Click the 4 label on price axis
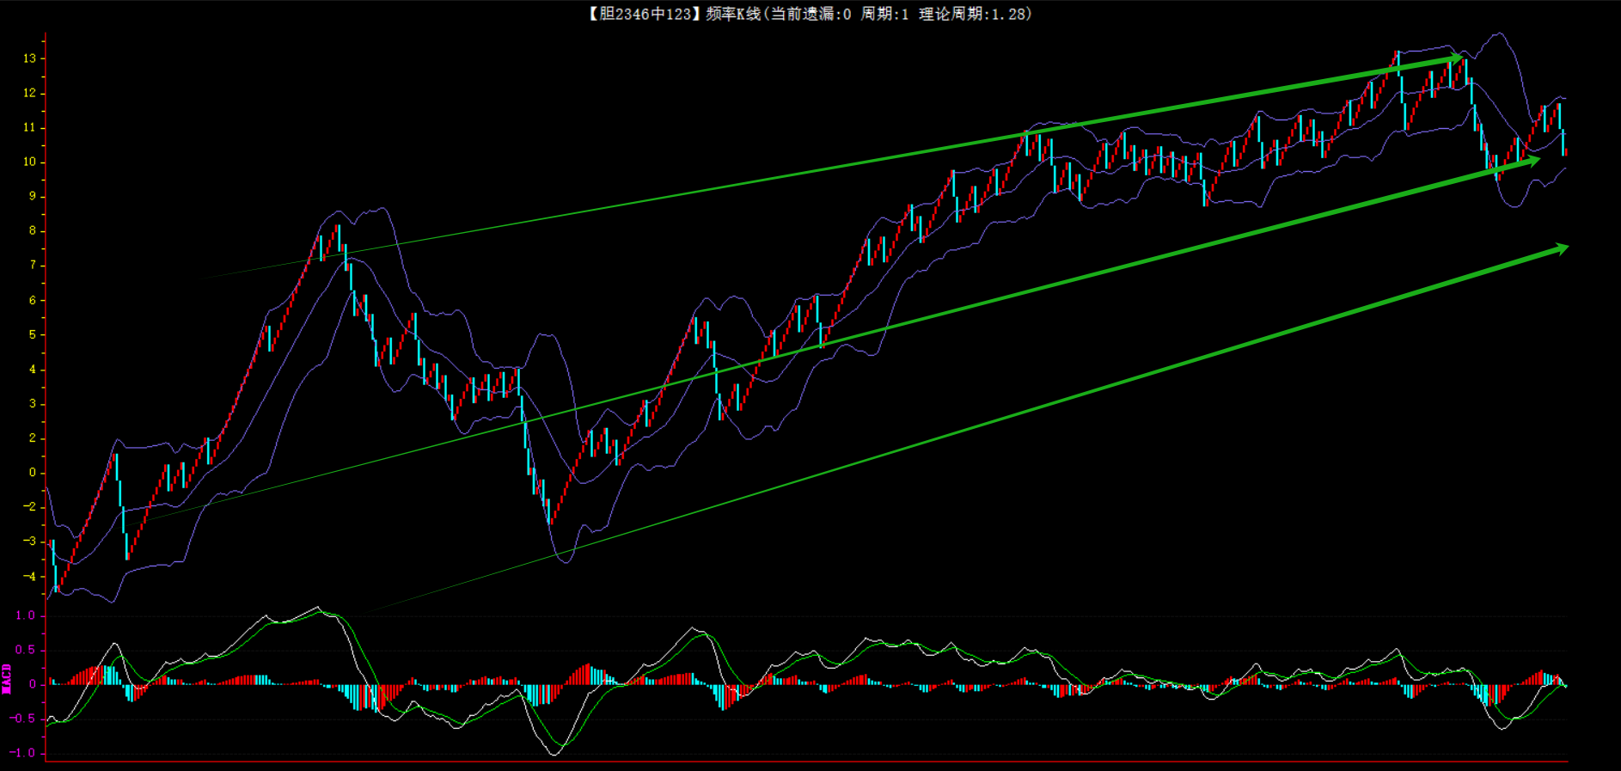Viewport: 1621px width, 771px height. pyautogui.click(x=33, y=369)
